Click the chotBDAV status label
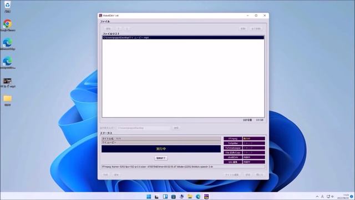355x200 pixels. (x=233, y=157)
